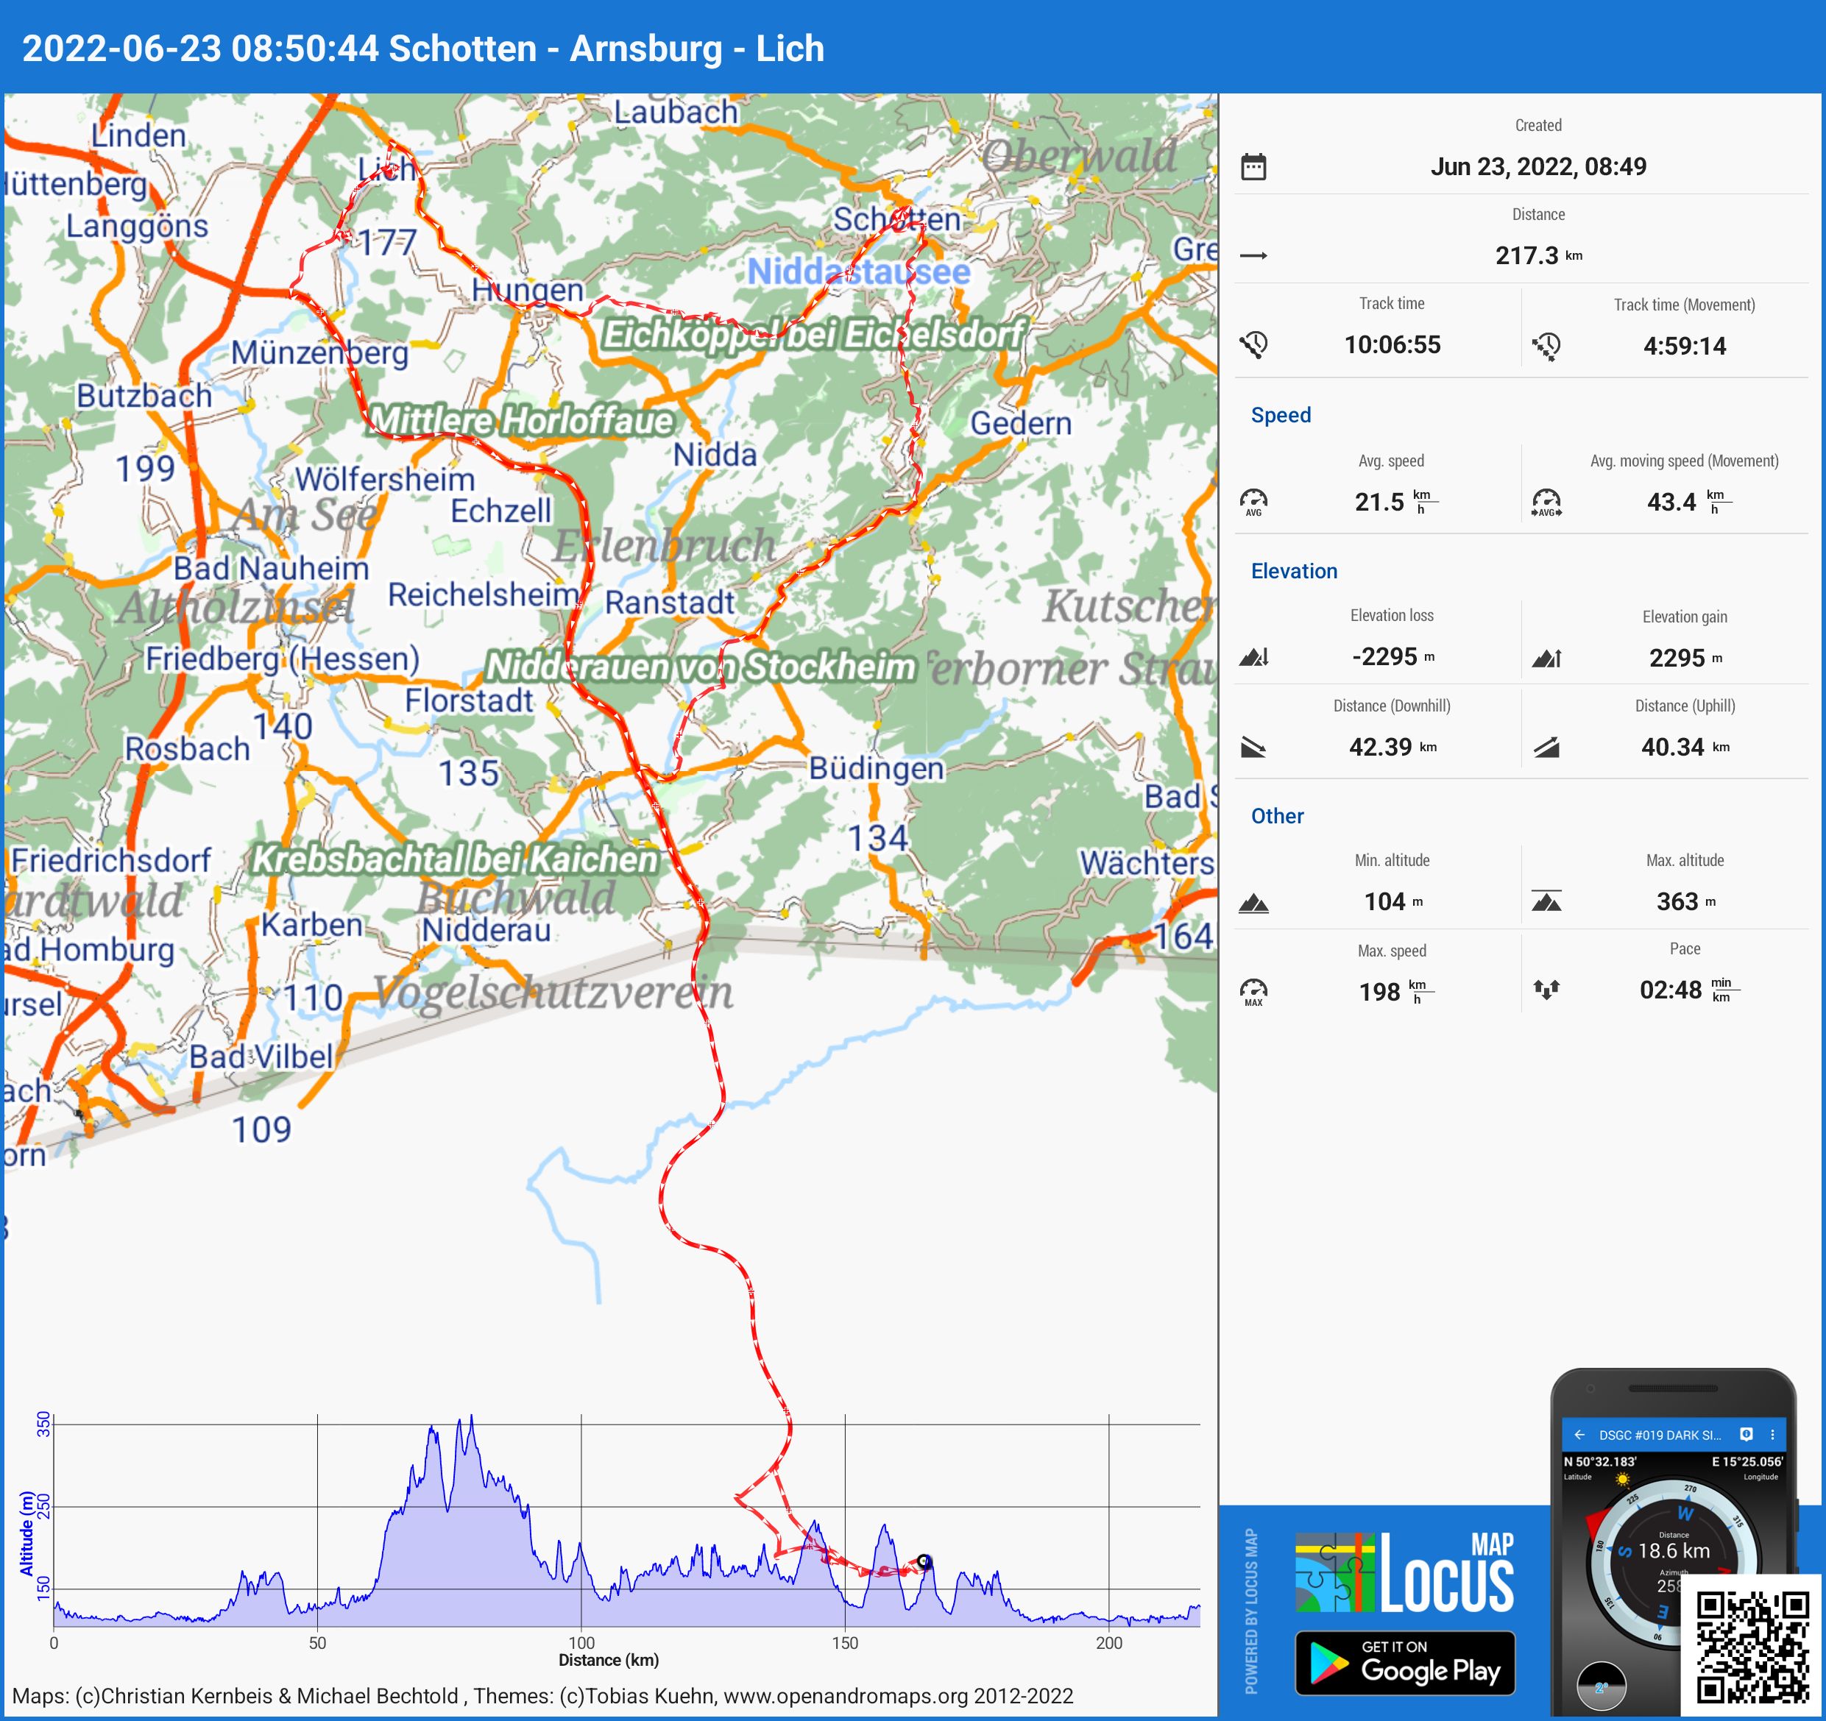Click the pace arrows icon
The image size is (1826, 1721).
click(1546, 989)
